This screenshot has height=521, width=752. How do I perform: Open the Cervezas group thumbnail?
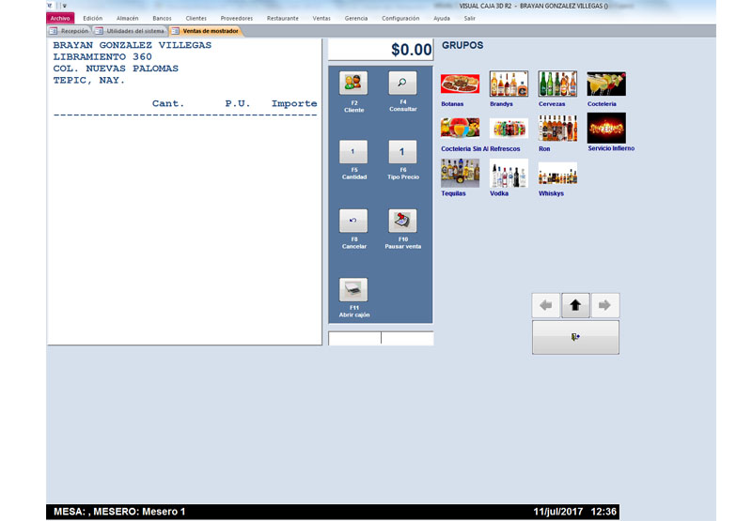(x=557, y=84)
